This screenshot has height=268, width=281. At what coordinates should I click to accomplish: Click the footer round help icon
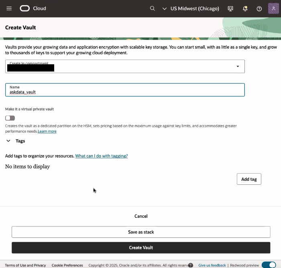click(191, 265)
